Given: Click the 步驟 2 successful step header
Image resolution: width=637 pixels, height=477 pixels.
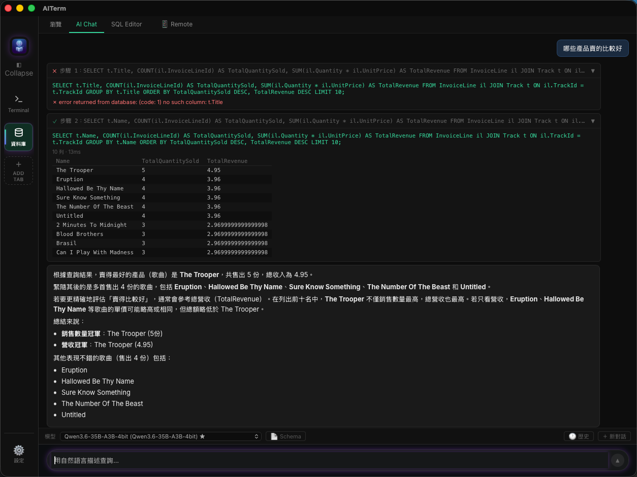Looking at the screenshot, I should 324,121.
